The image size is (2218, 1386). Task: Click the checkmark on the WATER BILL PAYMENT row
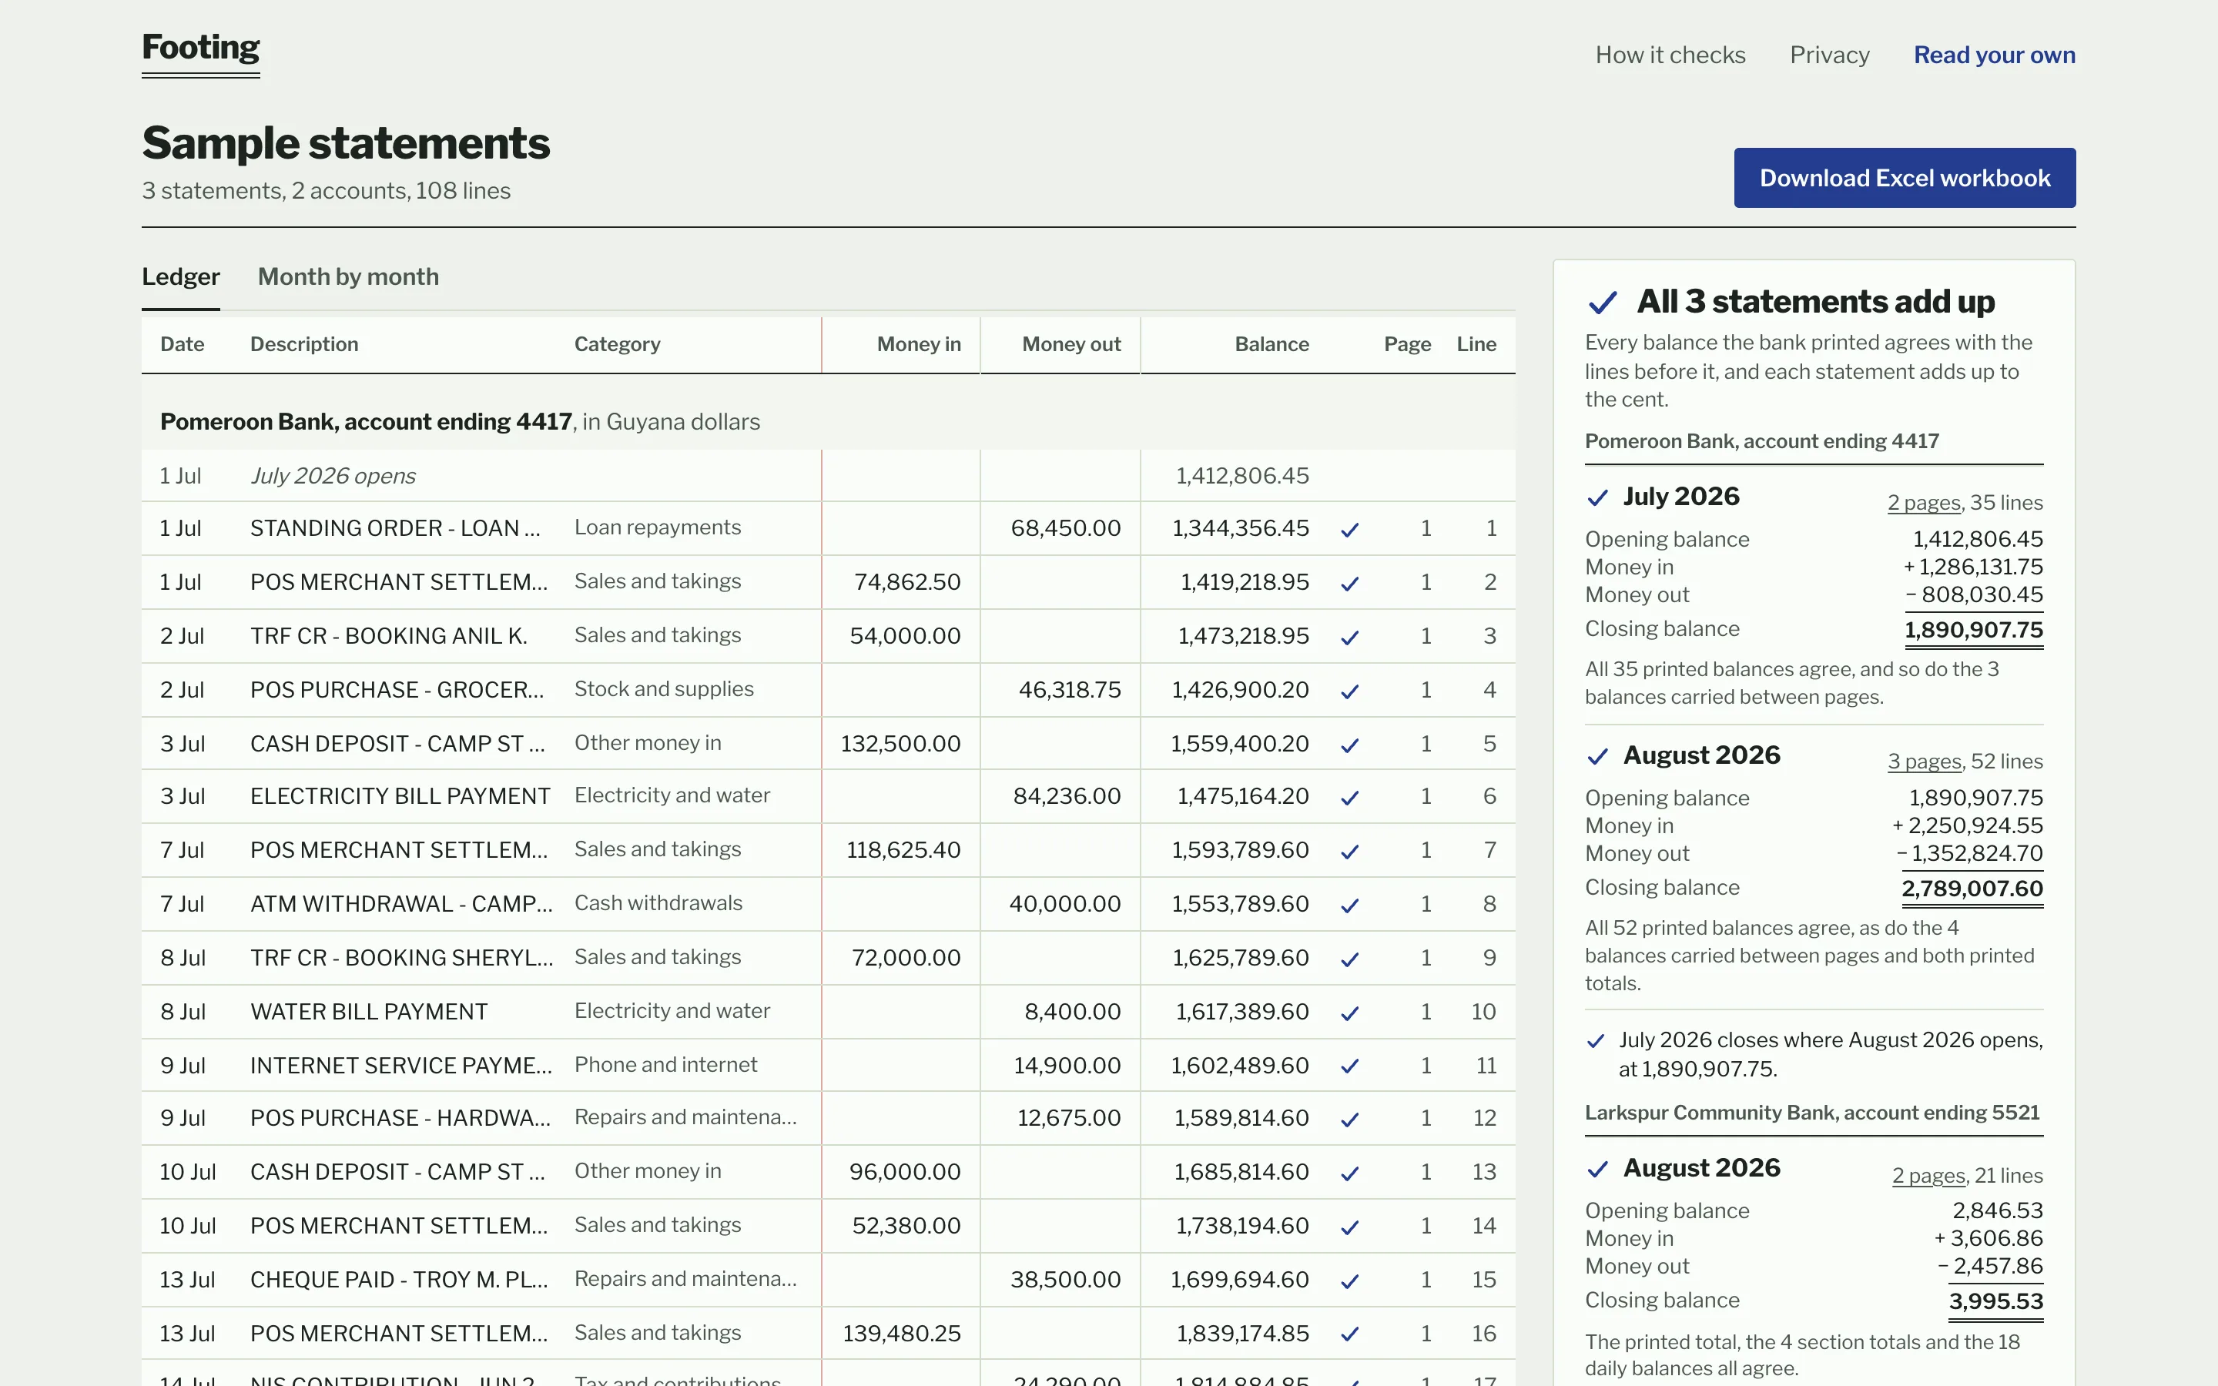pos(1349,1013)
